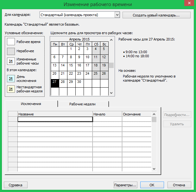196x192 pixels.
Task: Open the calendar selection dropdown
Action: click(117, 15)
